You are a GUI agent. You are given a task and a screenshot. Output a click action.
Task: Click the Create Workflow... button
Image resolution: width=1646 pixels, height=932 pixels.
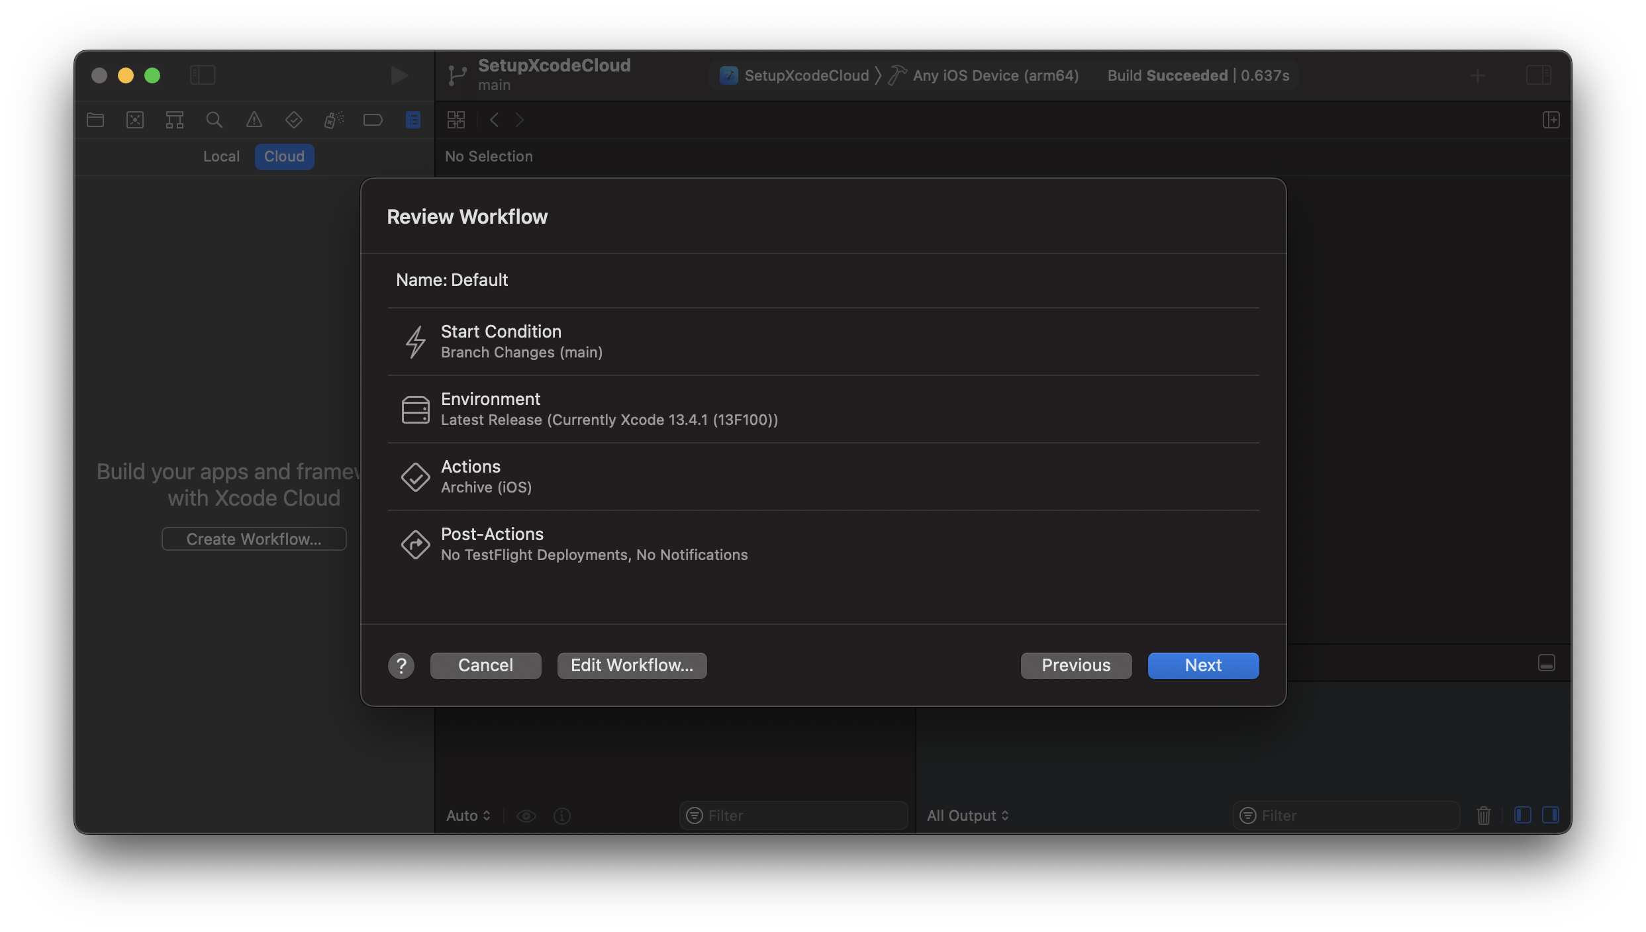click(254, 539)
